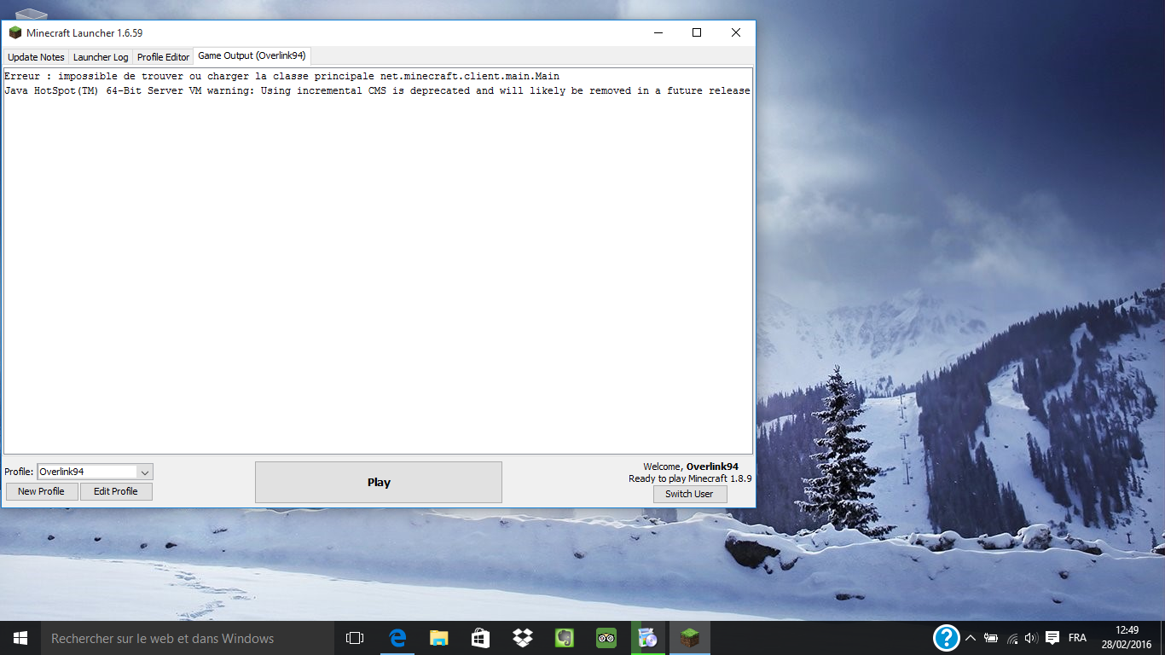Click the 'Ready to play Minecraft 1.8.9' text
Viewport: 1165px width, 655px height.
coord(690,478)
